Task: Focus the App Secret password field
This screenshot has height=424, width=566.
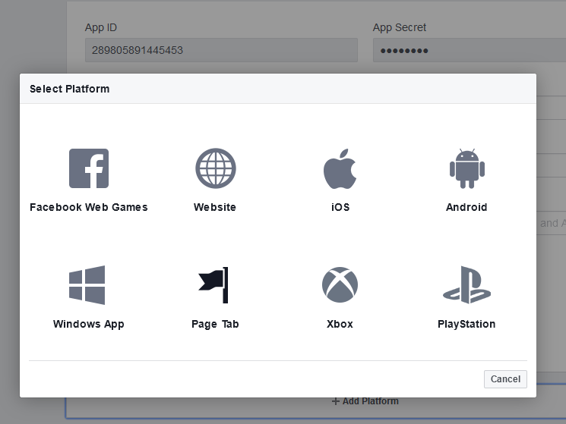Action: pyautogui.click(x=467, y=51)
